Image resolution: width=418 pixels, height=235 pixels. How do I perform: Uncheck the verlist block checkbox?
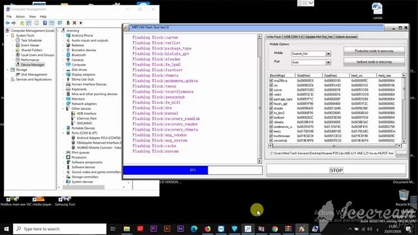271,94
